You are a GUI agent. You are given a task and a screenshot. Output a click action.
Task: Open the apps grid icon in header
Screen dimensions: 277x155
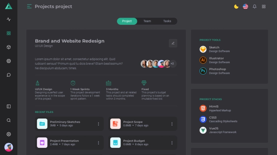pyautogui.click(x=264, y=6)
